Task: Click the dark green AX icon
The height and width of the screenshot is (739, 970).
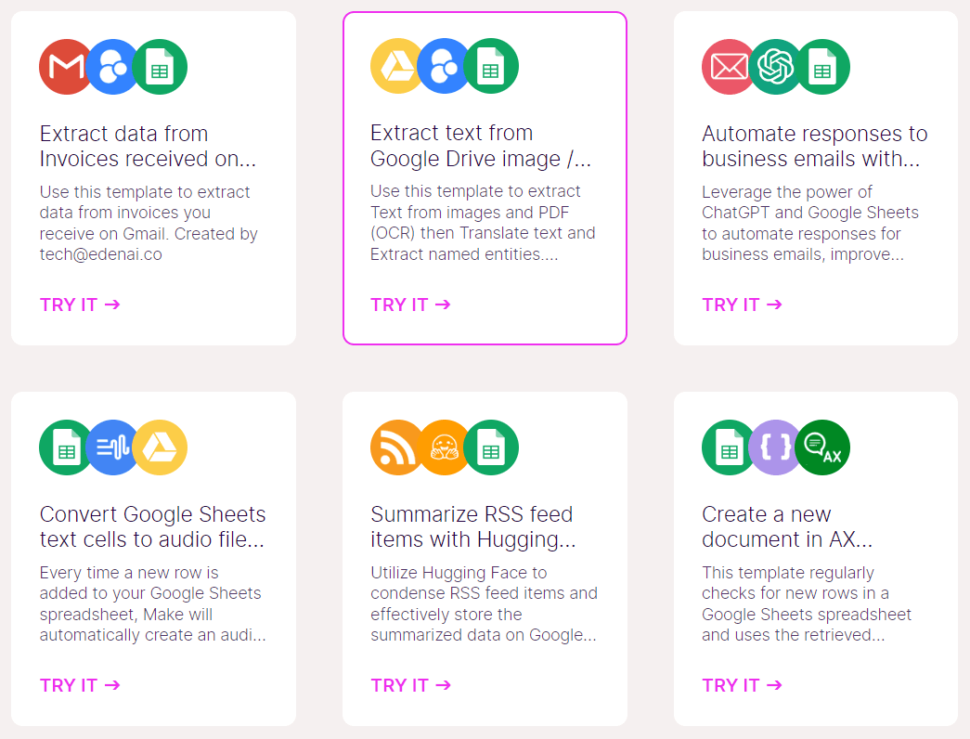Action: point(822,447)
